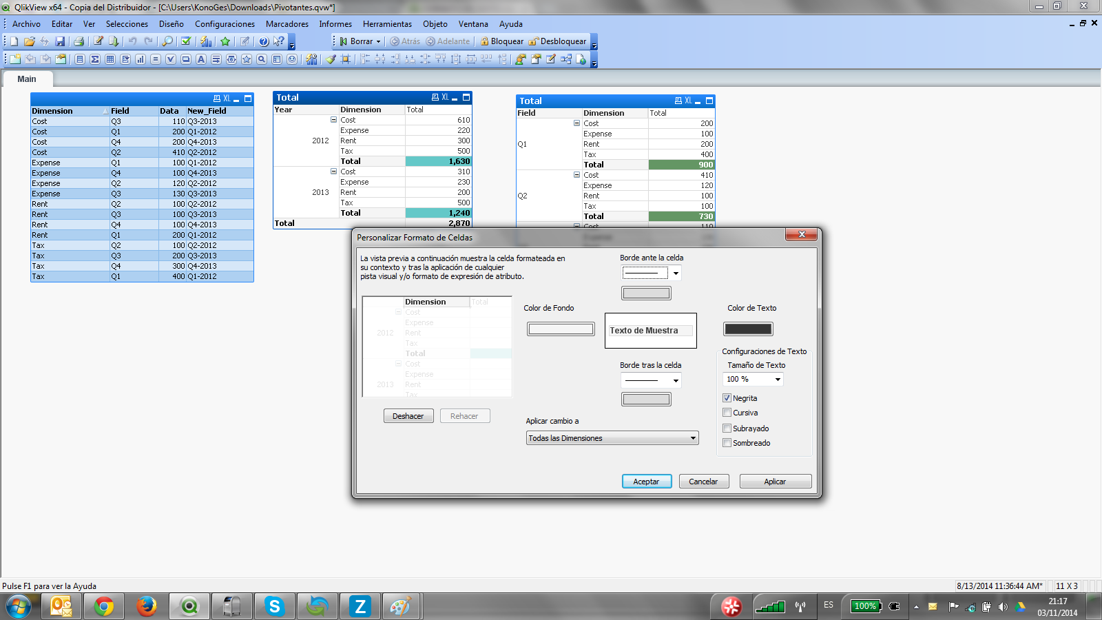Click the Add Sheet icon in design toolbar
Viewport: 1102px width, 620px height.
pos(14,59)
